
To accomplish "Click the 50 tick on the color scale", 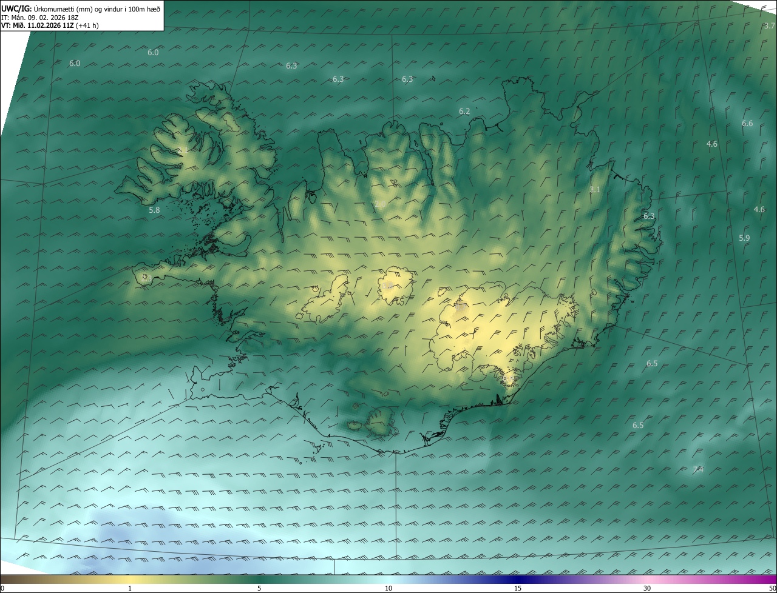I will pyautogui.click(x=772, y=588).
